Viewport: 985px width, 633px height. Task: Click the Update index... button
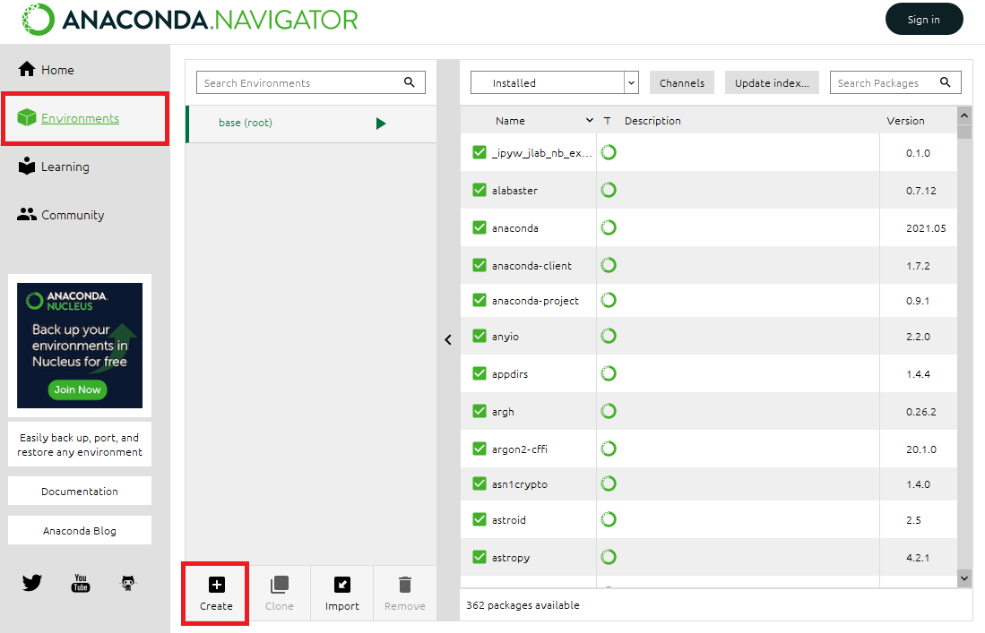point(772,82)
